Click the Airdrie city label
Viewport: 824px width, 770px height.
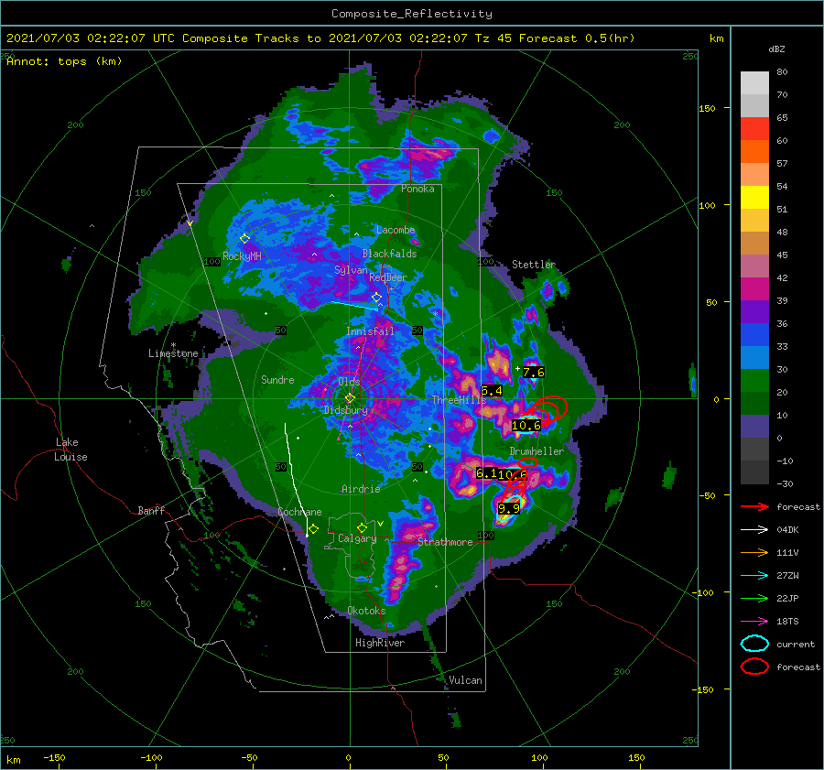click(361, 489)
